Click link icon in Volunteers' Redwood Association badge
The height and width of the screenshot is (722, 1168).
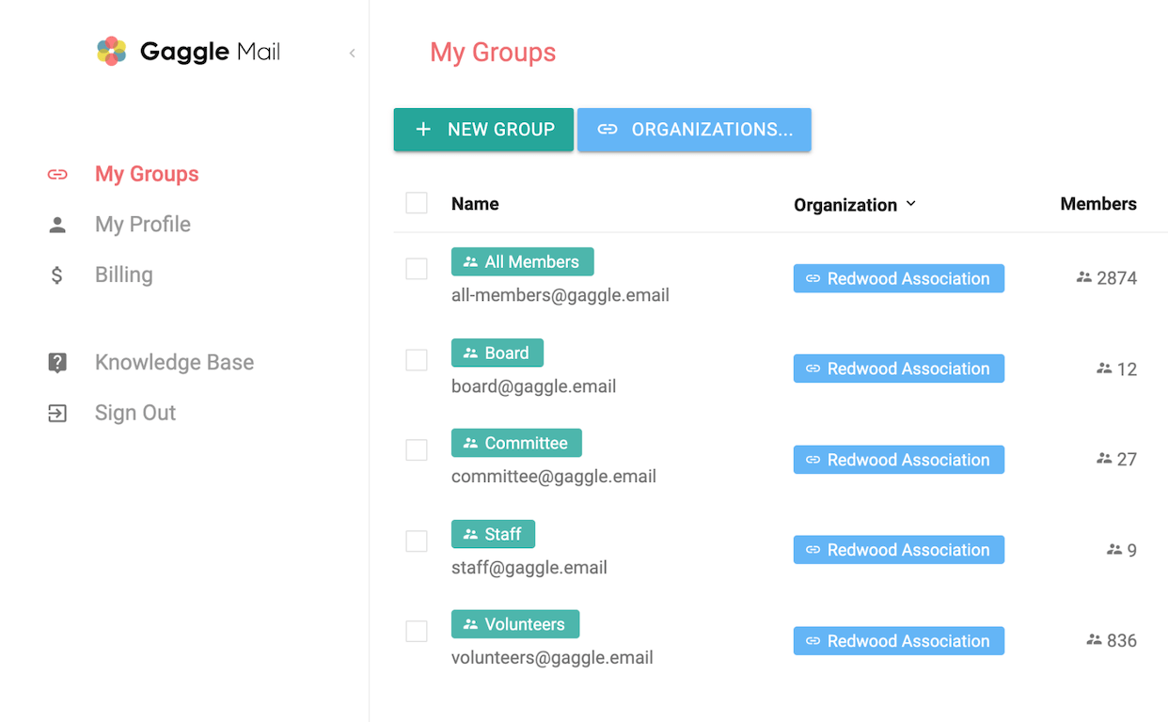point(813,642)
